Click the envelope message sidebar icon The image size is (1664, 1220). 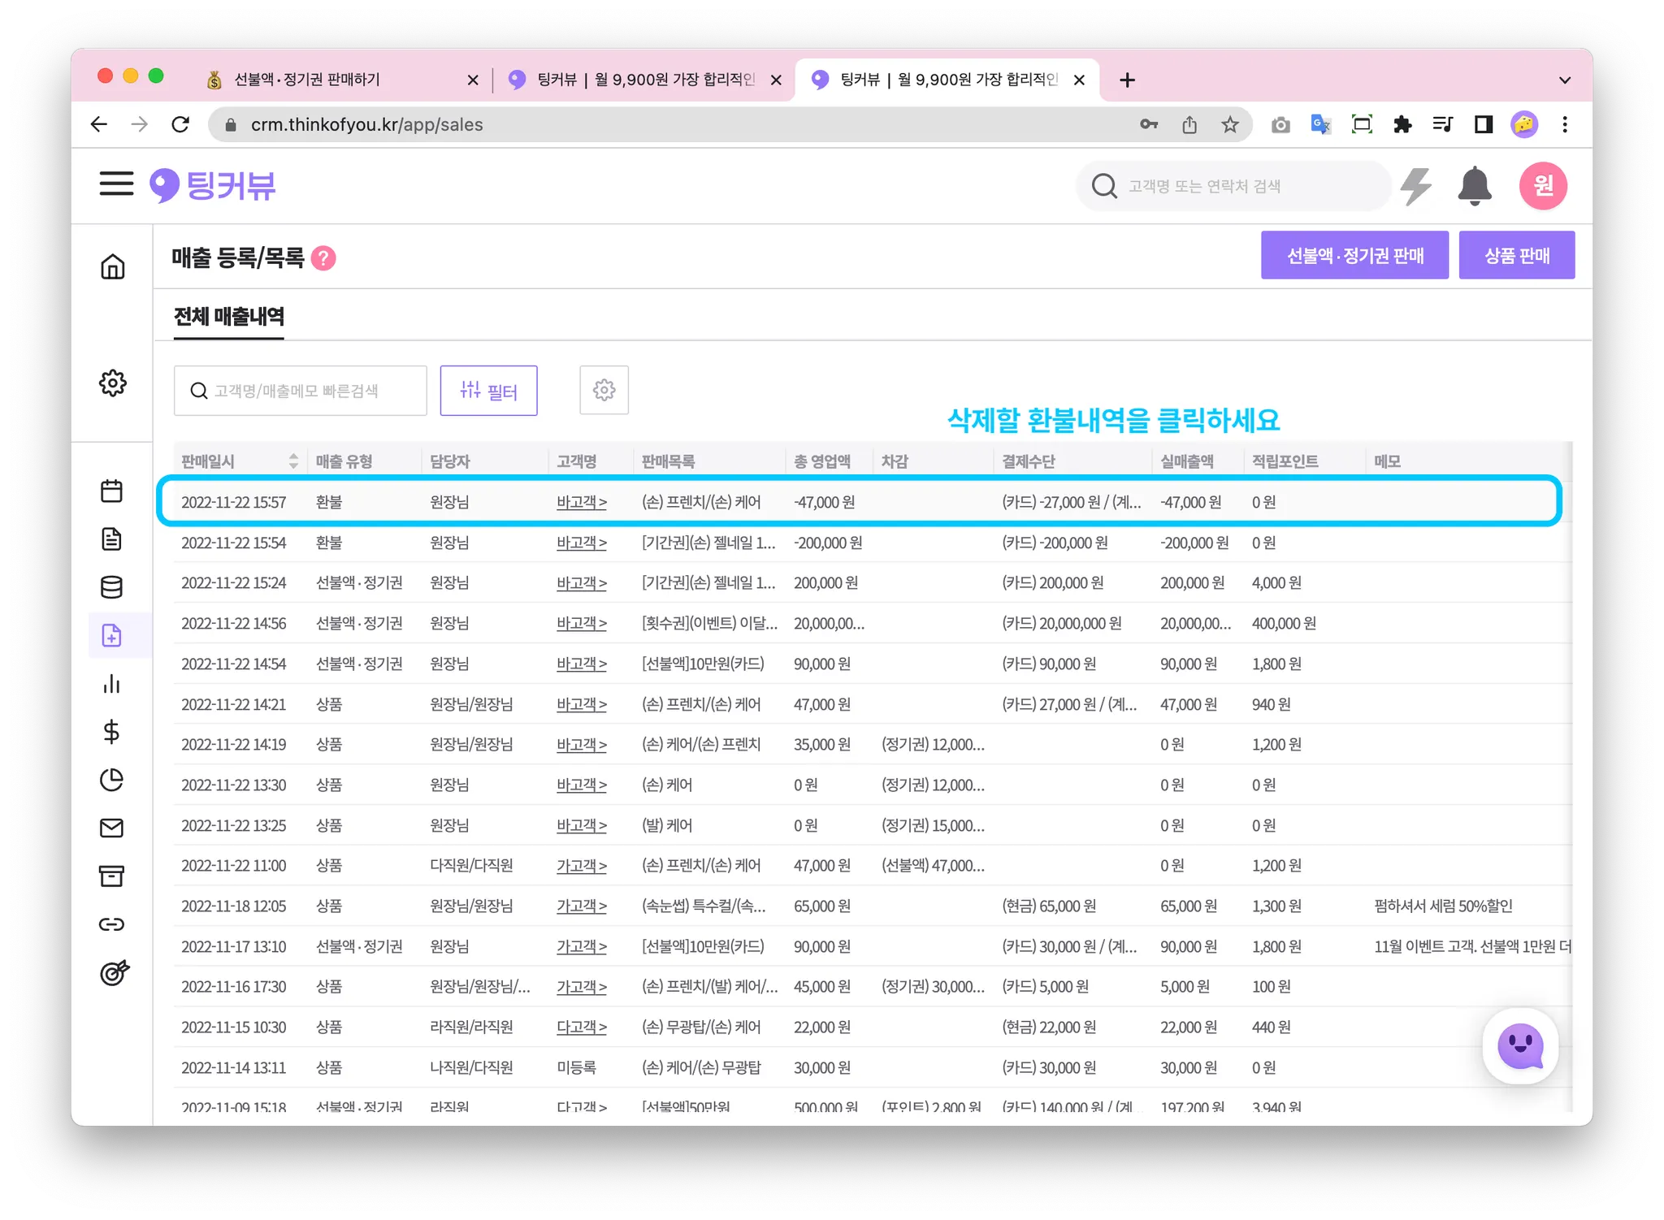pyautogui.click(x=112, y=828)
